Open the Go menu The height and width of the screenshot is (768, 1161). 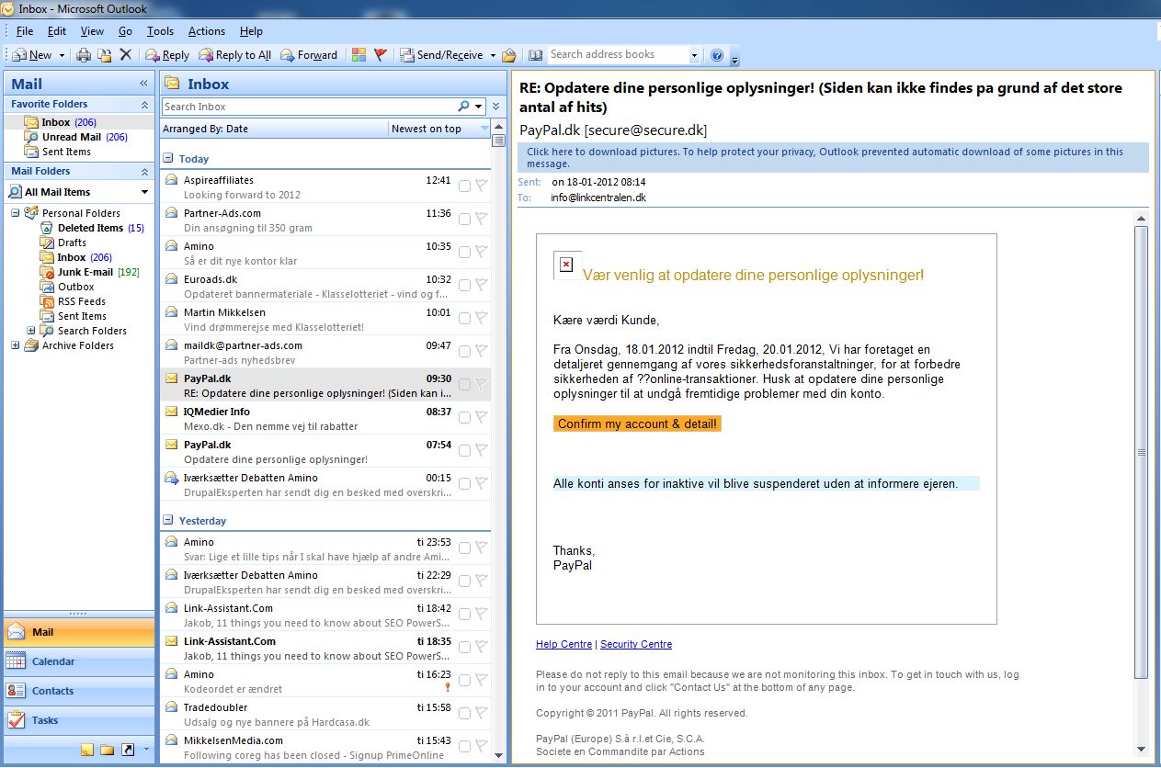click(x=125, y=31)
